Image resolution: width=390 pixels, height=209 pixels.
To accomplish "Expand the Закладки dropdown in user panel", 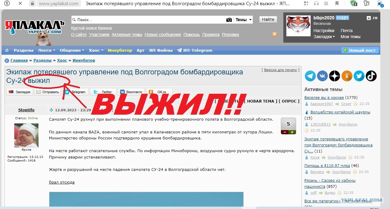I will 324,37.
